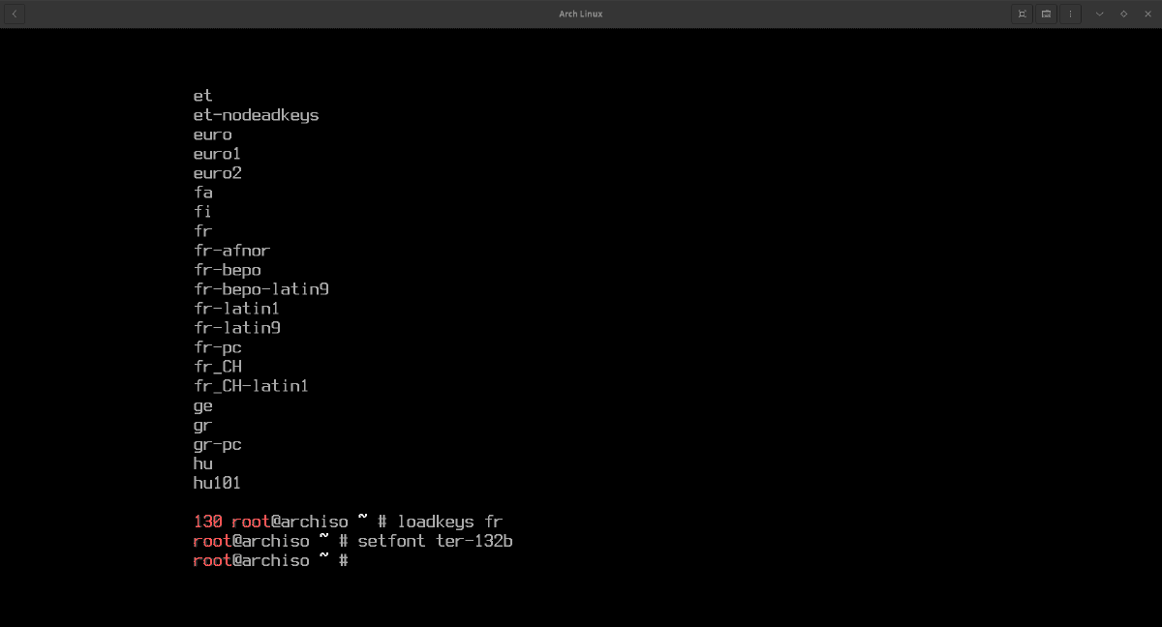
Task: Enter fullscreen mode for the VM
Action: (x=1022, y=14)
